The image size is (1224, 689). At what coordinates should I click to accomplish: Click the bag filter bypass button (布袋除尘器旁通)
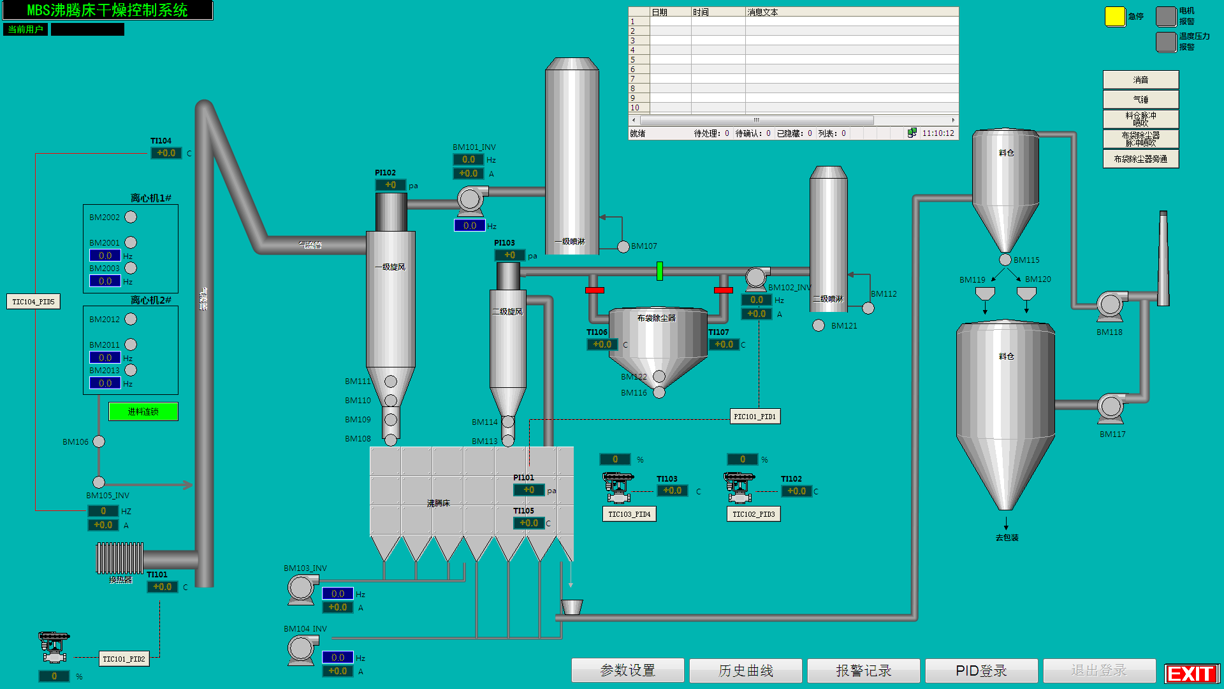[x=1141, y=159]
